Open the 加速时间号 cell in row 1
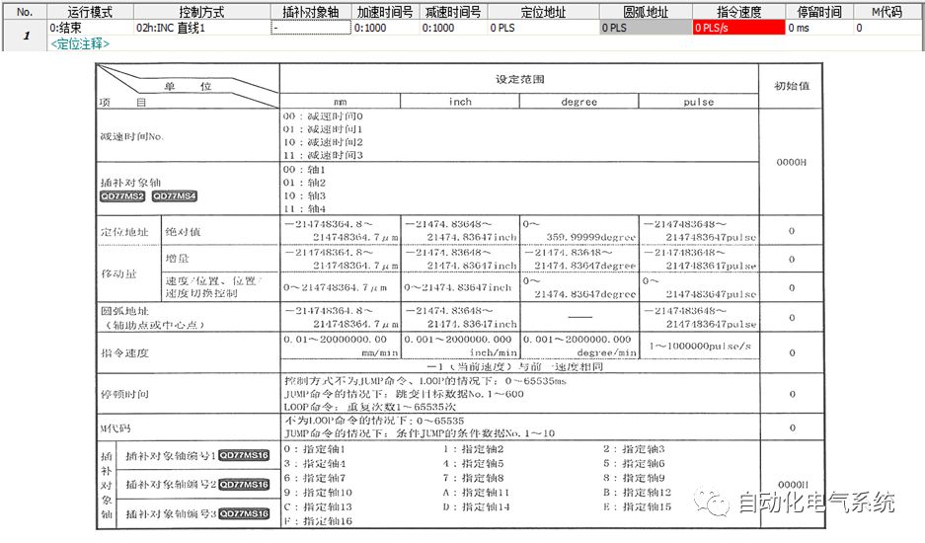The height and width of the screenshot is (543, 925). [x=385, y=29]
